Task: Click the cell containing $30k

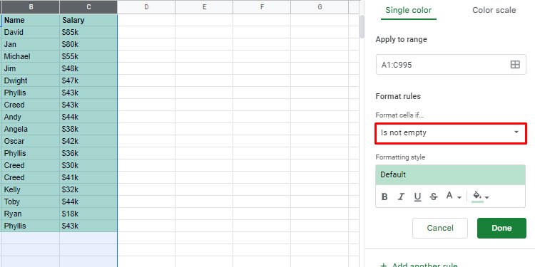Action: tap(88, 165)
